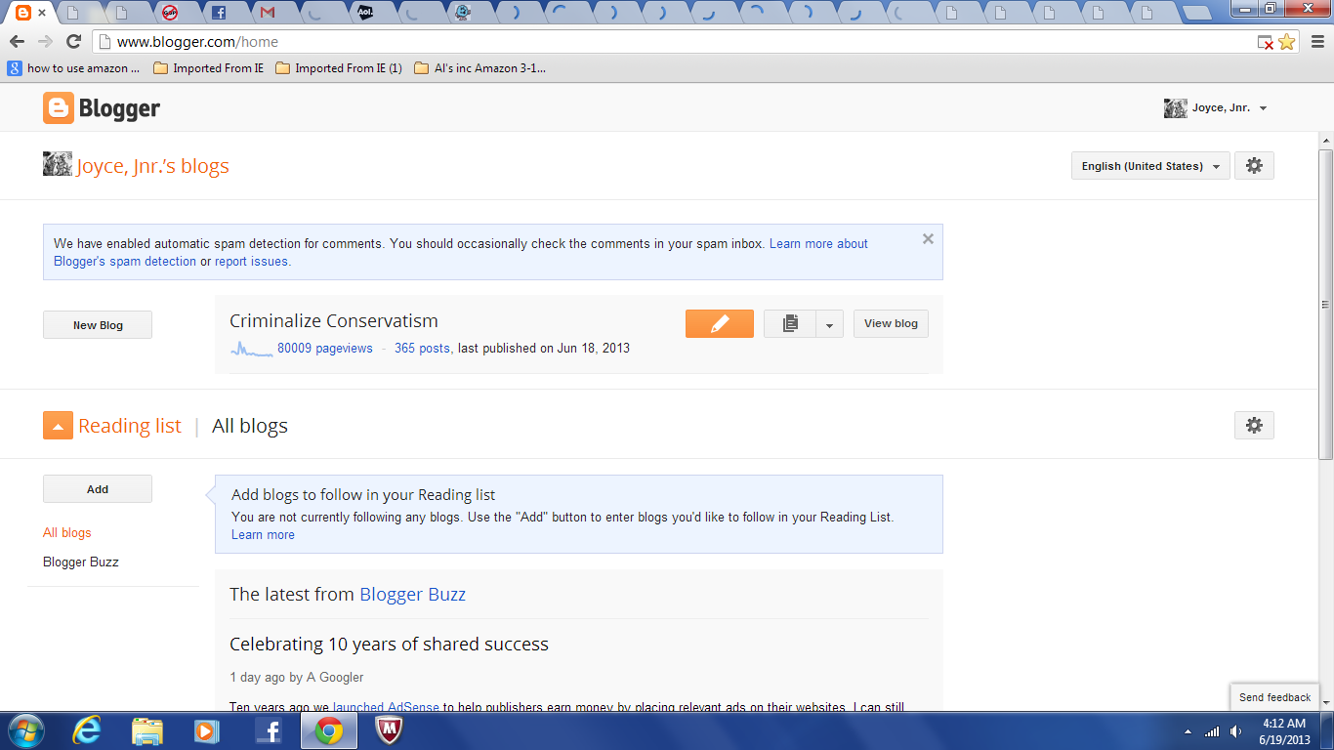Click Add button in Reading list
This screenshot has height=750, width=1334.
click(98, 489)
